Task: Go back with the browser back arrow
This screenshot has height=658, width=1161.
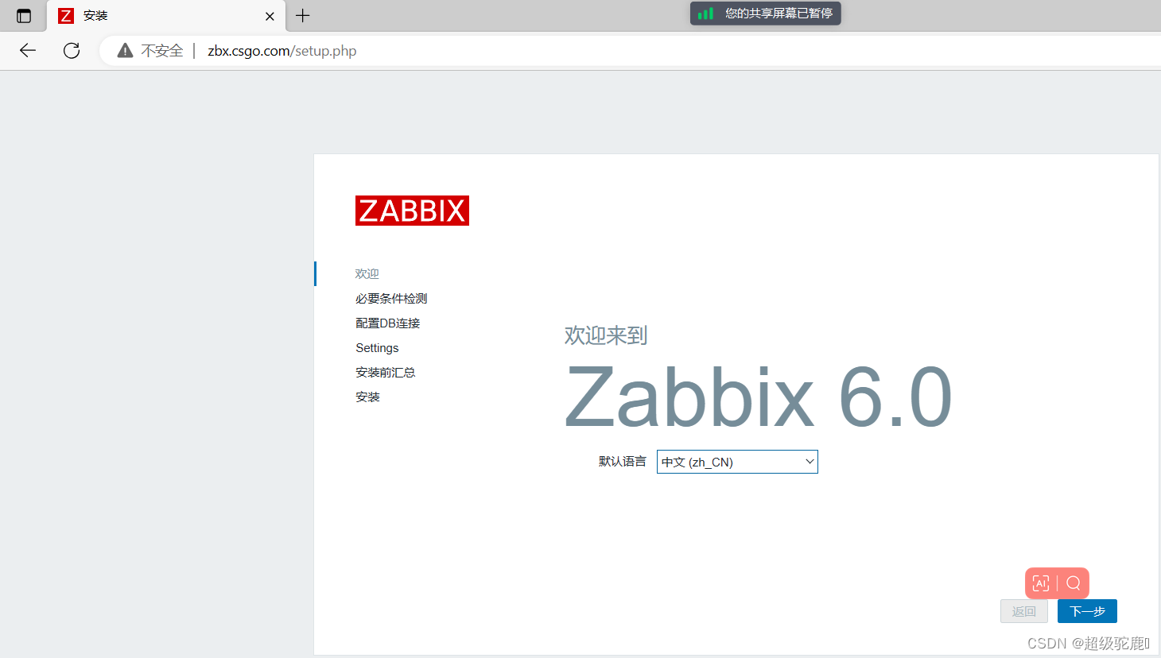Action: (28, 51)
